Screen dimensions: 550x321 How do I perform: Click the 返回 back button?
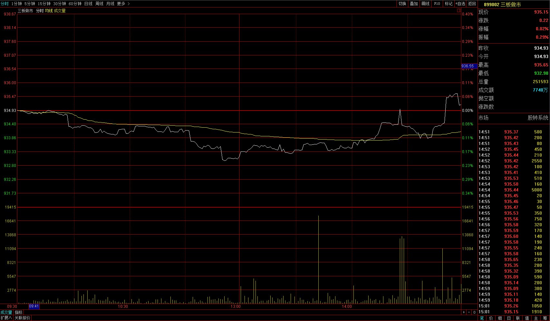(x=472, y=4)
